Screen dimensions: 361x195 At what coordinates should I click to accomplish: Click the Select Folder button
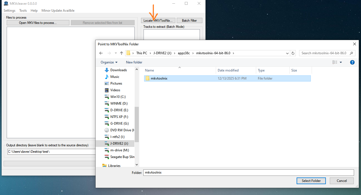[x=311, y=181]
